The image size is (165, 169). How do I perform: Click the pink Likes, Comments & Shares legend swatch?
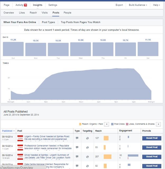(127, 124)
